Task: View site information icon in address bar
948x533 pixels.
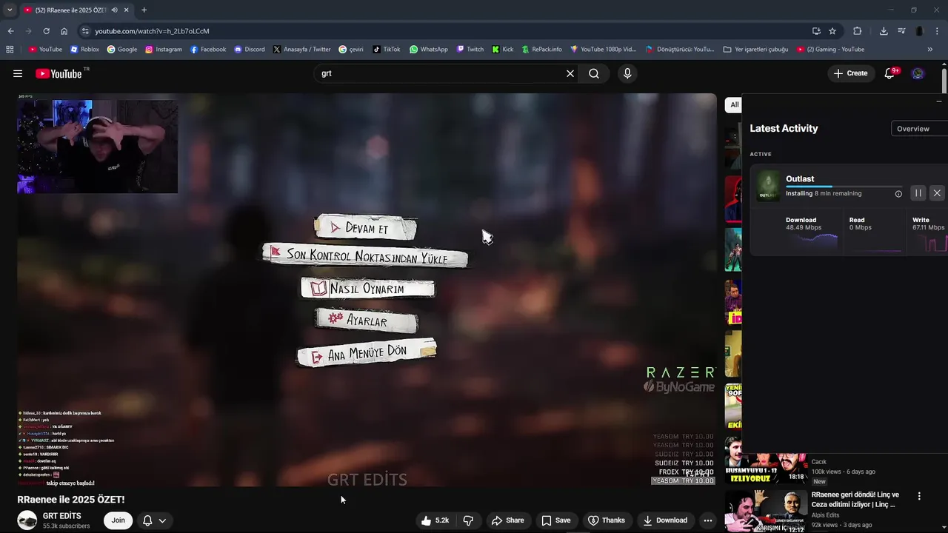Action: click(85, 31)
